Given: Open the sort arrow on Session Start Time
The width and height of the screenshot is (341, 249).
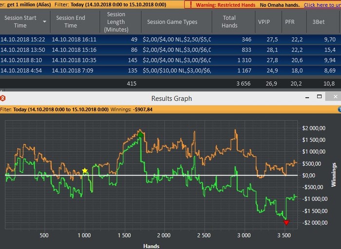Looking at the screenshot, I should (x=45, y=22).
